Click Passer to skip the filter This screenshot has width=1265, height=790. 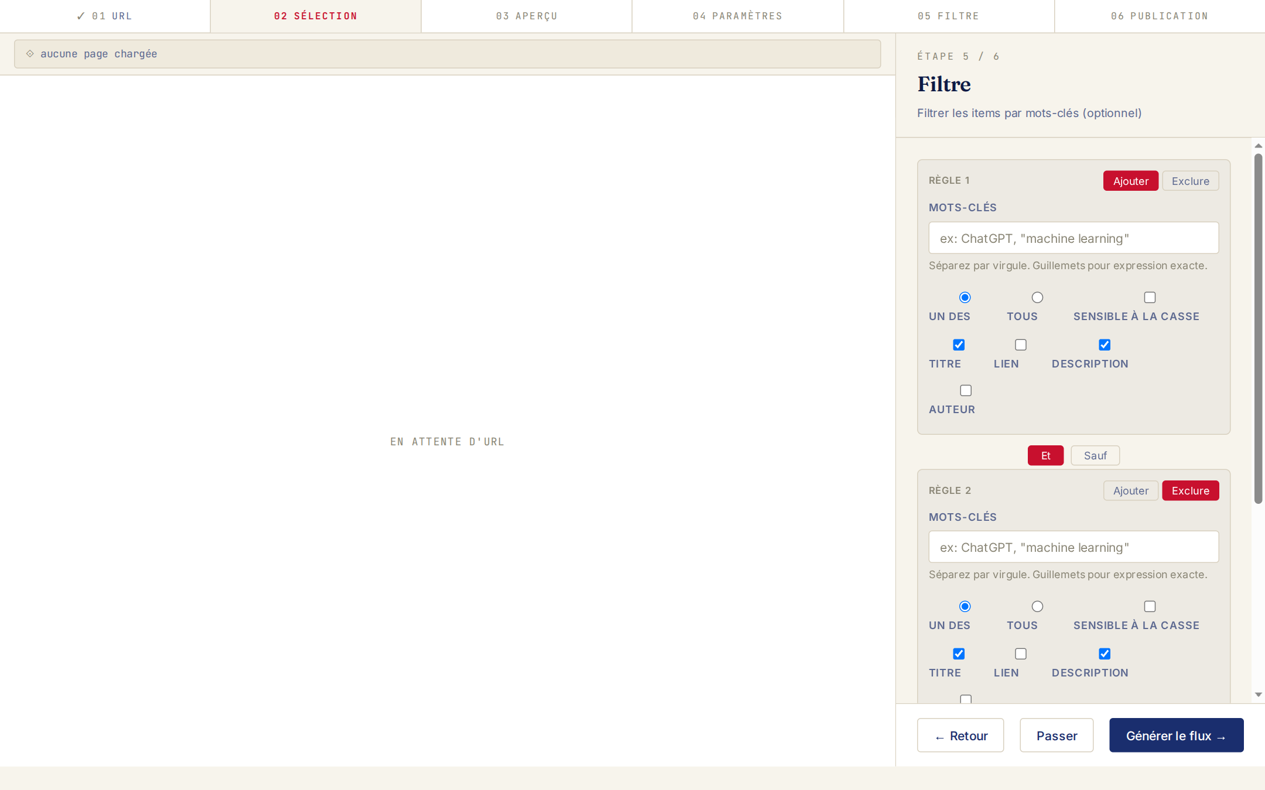pyautogui.click(x=1057, y=735)
